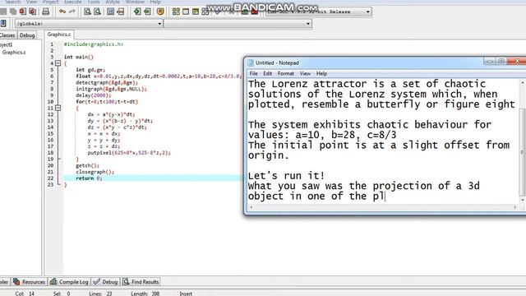Click the Print toolbar icon

click(46, 12)
